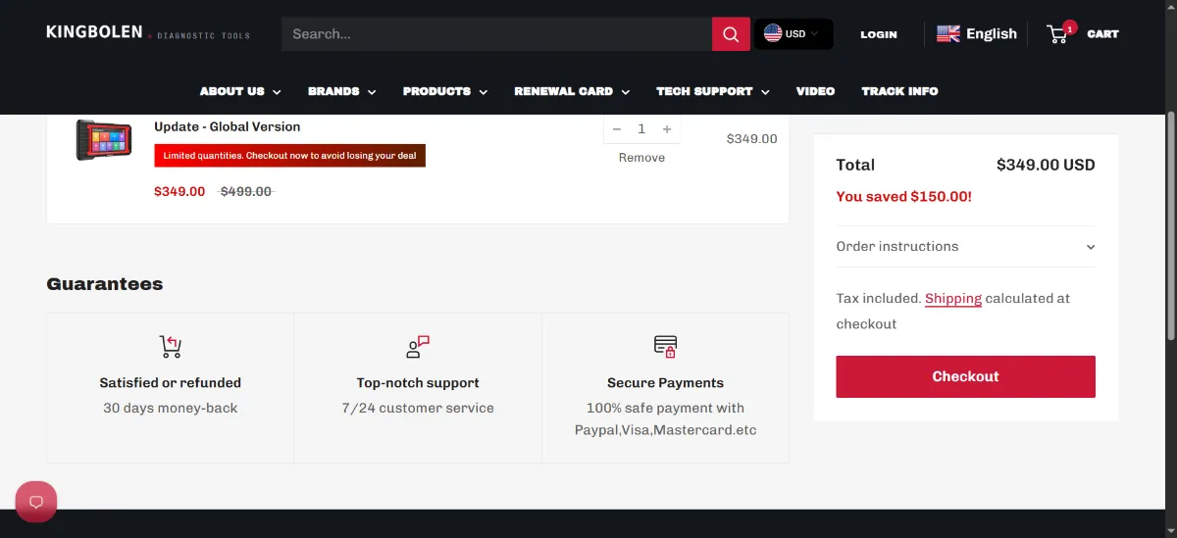This screenshot has height=538, width=1177.
Task: Click the LOGIN link
Action: click(x=879, y=34)
